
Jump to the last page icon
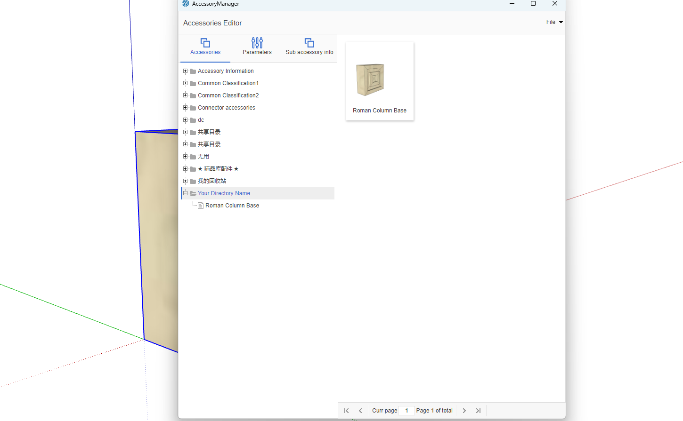(x=478, y=411)
